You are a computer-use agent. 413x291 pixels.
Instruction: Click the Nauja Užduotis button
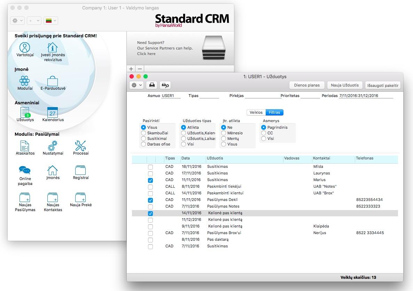tap(345, 85)
